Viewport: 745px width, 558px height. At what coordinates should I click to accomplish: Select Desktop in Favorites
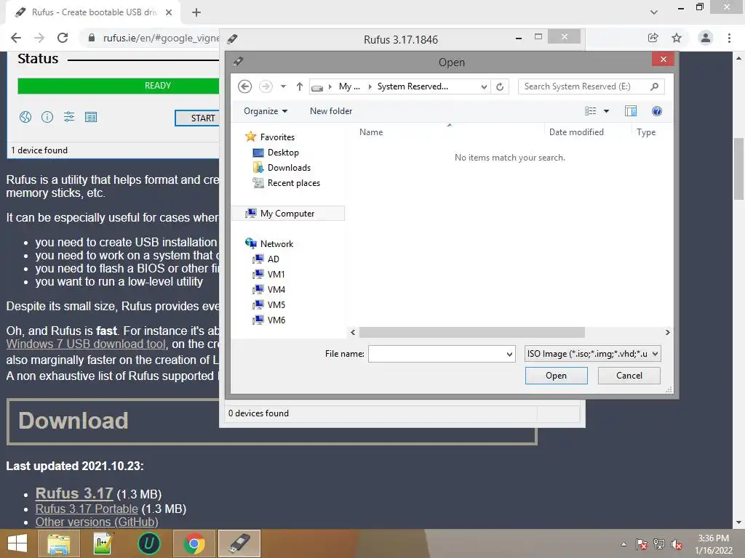click(x=283, y=153)
